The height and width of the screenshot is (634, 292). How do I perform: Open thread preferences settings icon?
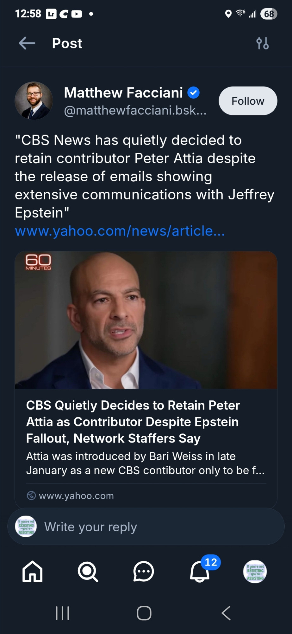tap(263, 43)
